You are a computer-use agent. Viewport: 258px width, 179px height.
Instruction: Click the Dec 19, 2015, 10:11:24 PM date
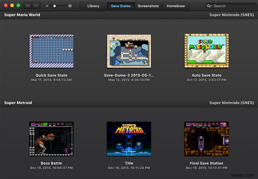click(129, 168)
